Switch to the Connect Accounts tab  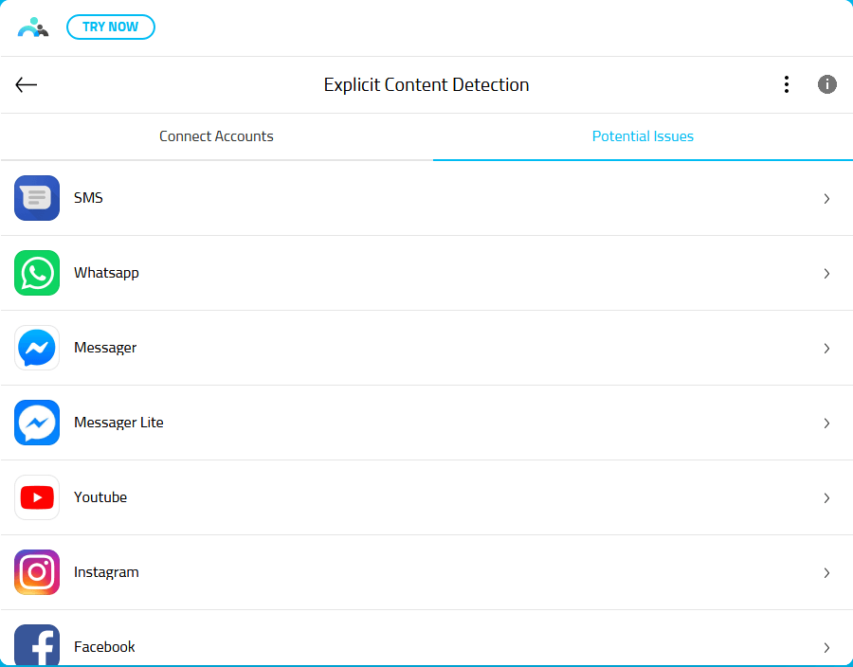point(216,136)
